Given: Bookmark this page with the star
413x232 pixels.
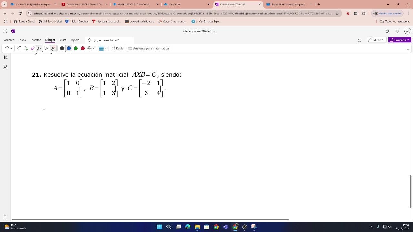Looking at the screenshot, I should [x=337, y=14].
